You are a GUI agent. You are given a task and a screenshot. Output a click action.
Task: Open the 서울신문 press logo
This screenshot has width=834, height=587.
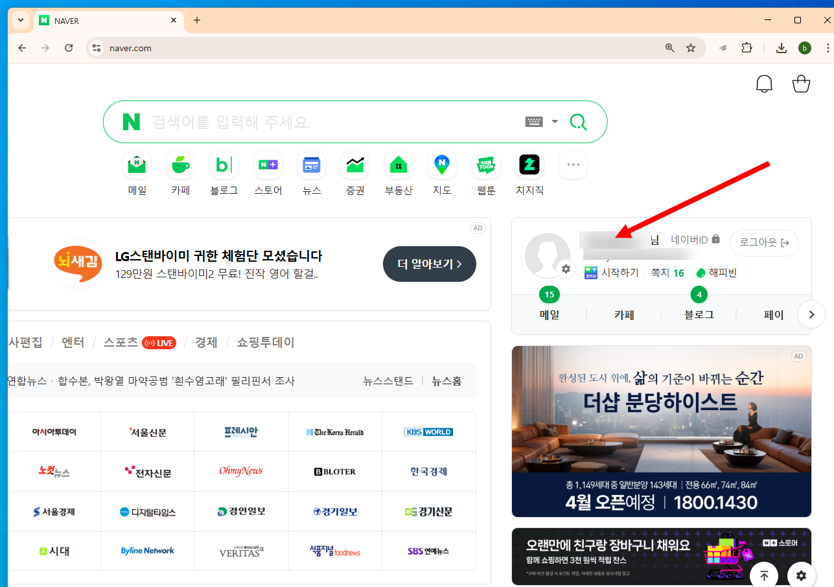click(148, 432)
